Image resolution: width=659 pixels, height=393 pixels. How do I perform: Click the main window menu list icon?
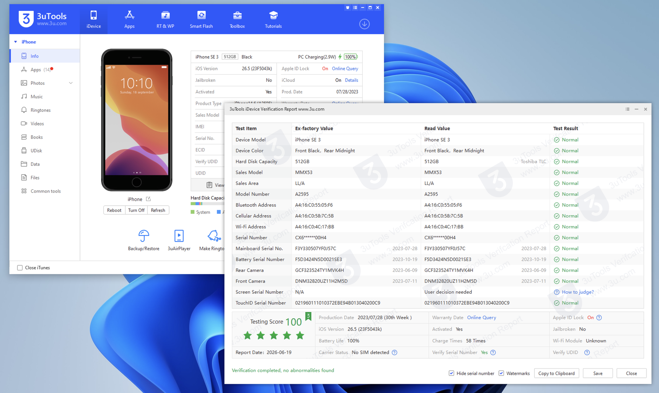click(355, 8)
